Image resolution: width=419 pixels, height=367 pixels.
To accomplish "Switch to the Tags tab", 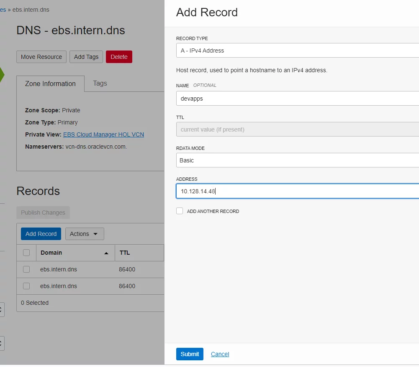I will coord(100,84).
